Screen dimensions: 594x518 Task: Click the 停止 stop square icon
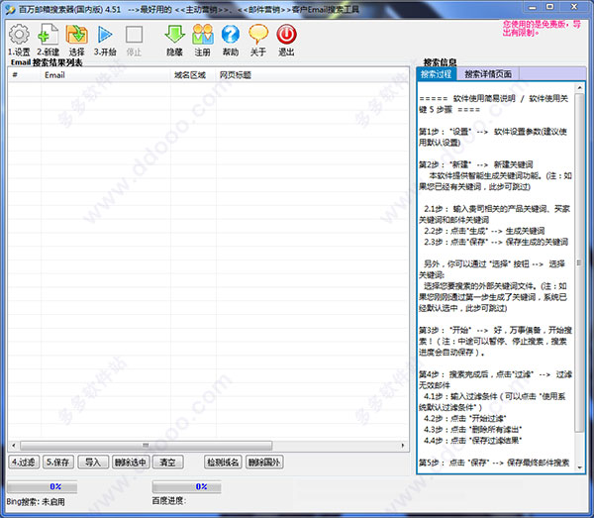tap(134, 35)
